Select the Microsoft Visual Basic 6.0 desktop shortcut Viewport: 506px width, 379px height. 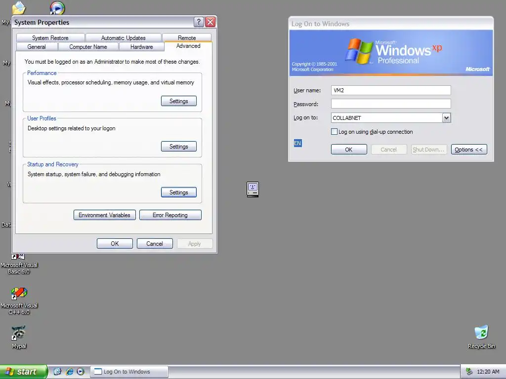(19, 265)
